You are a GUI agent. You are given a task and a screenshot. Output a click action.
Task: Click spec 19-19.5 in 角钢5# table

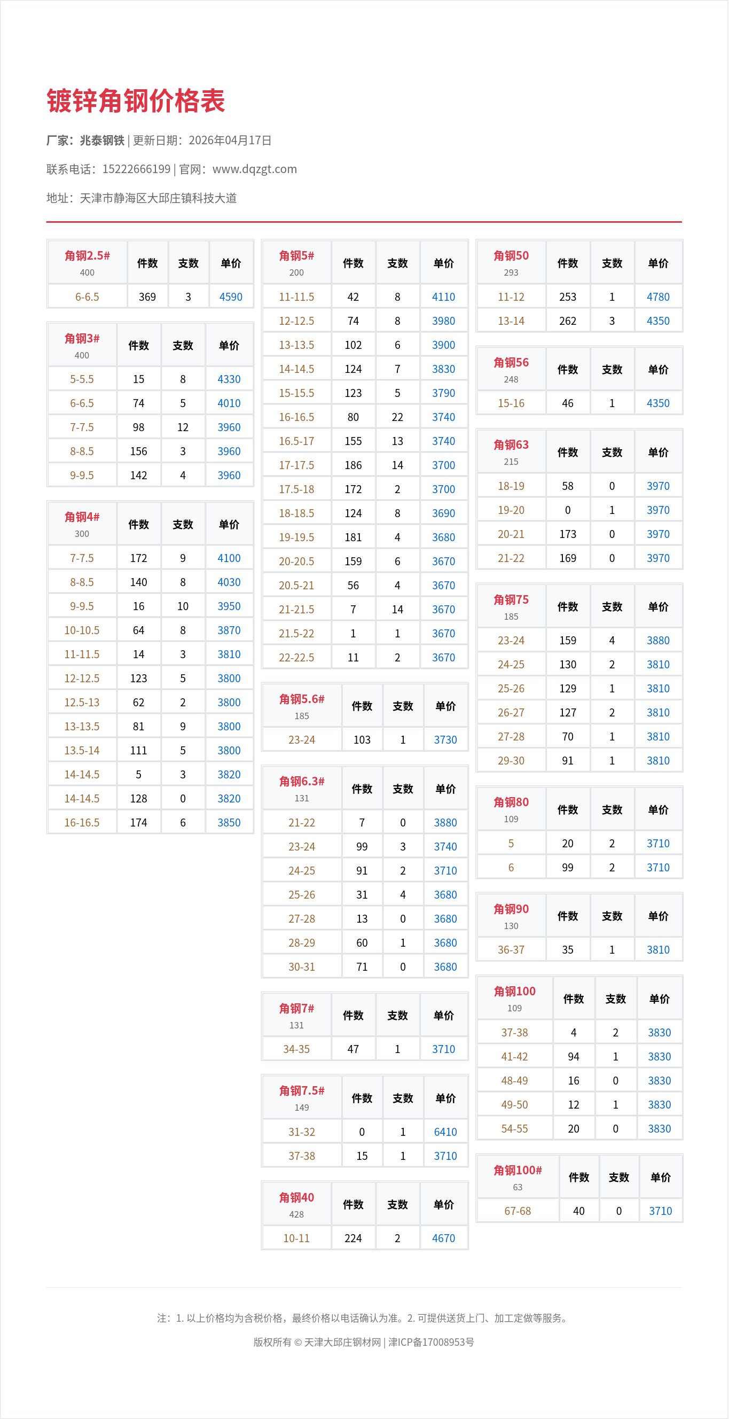tap(296, 537)
